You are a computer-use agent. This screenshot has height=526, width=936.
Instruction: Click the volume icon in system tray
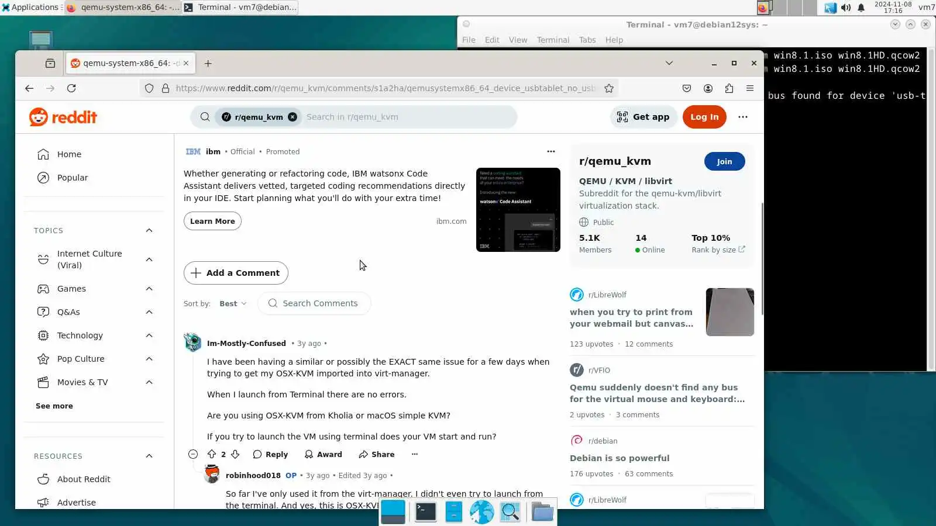846,8
